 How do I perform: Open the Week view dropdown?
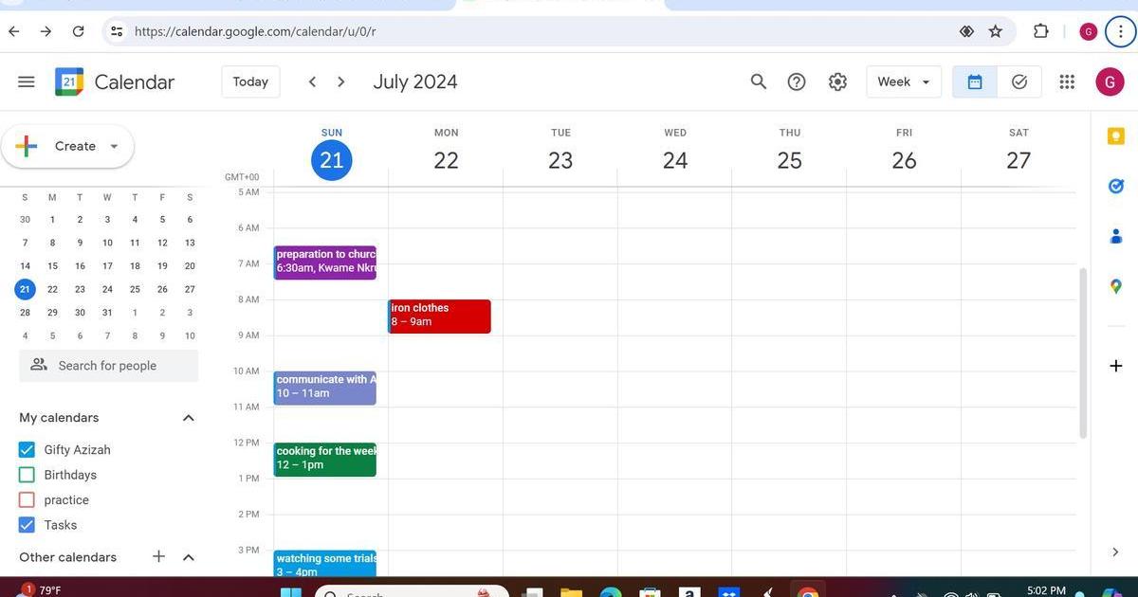coord(903,82)
